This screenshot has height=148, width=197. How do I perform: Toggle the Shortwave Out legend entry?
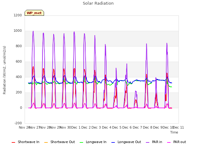click(x=59, y=142)
